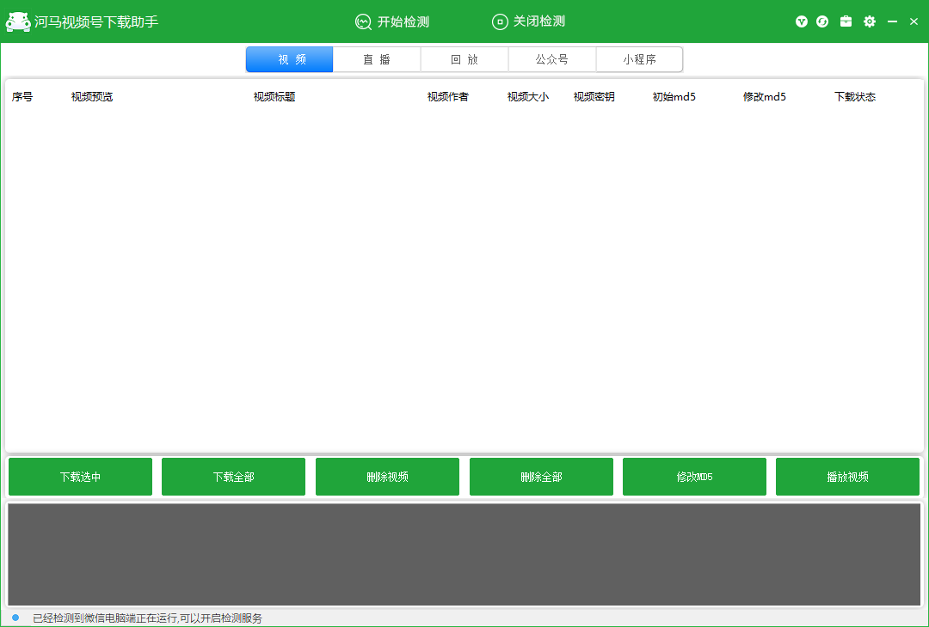Image resolution: width=929 pixels, height=627 pixels.
Task: Click the circular refresh/update icon
Action: (x=822, y=21)
